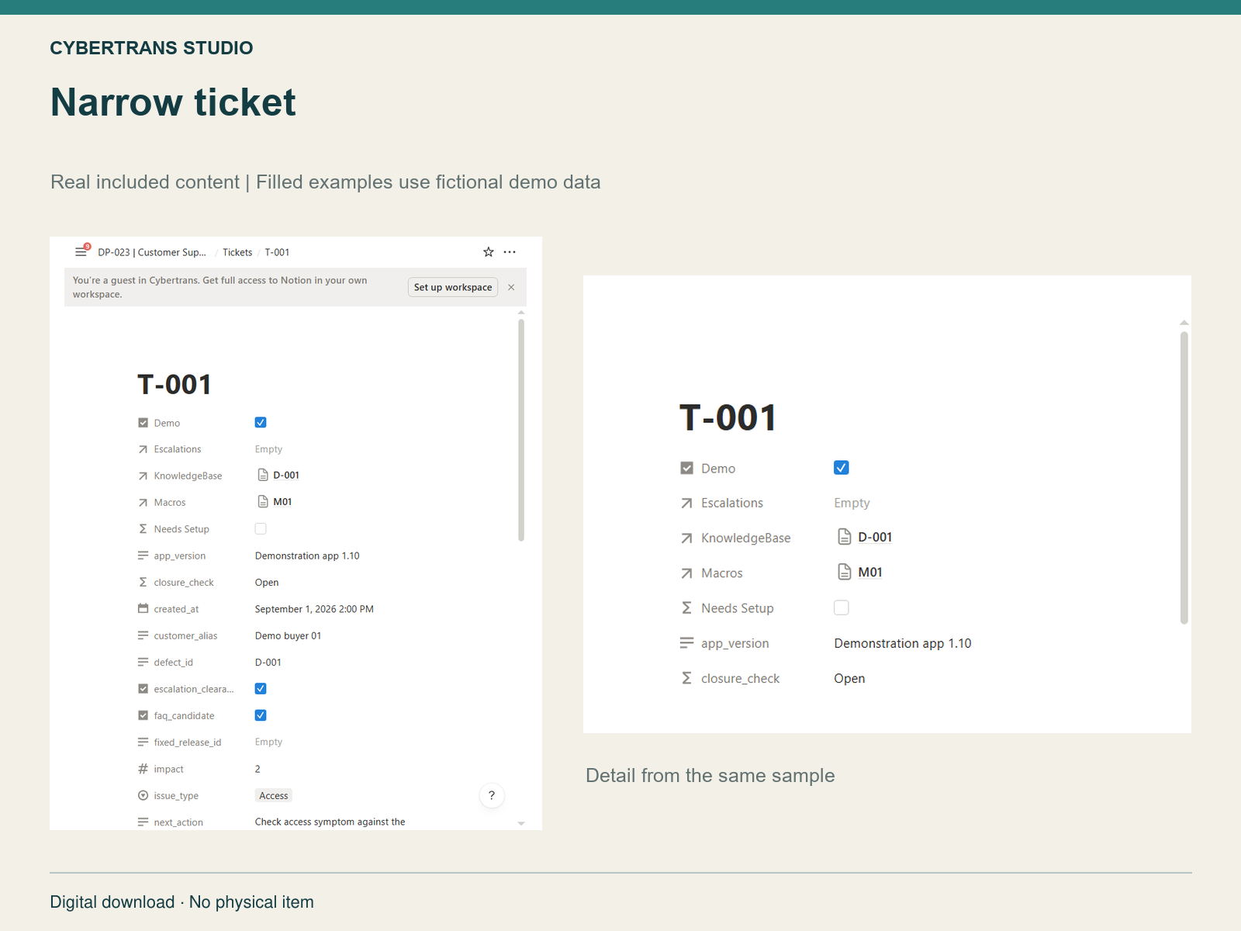Click the text icon next to customer_alias
This screenshot has height=931, width=1241.
[143, 635]
